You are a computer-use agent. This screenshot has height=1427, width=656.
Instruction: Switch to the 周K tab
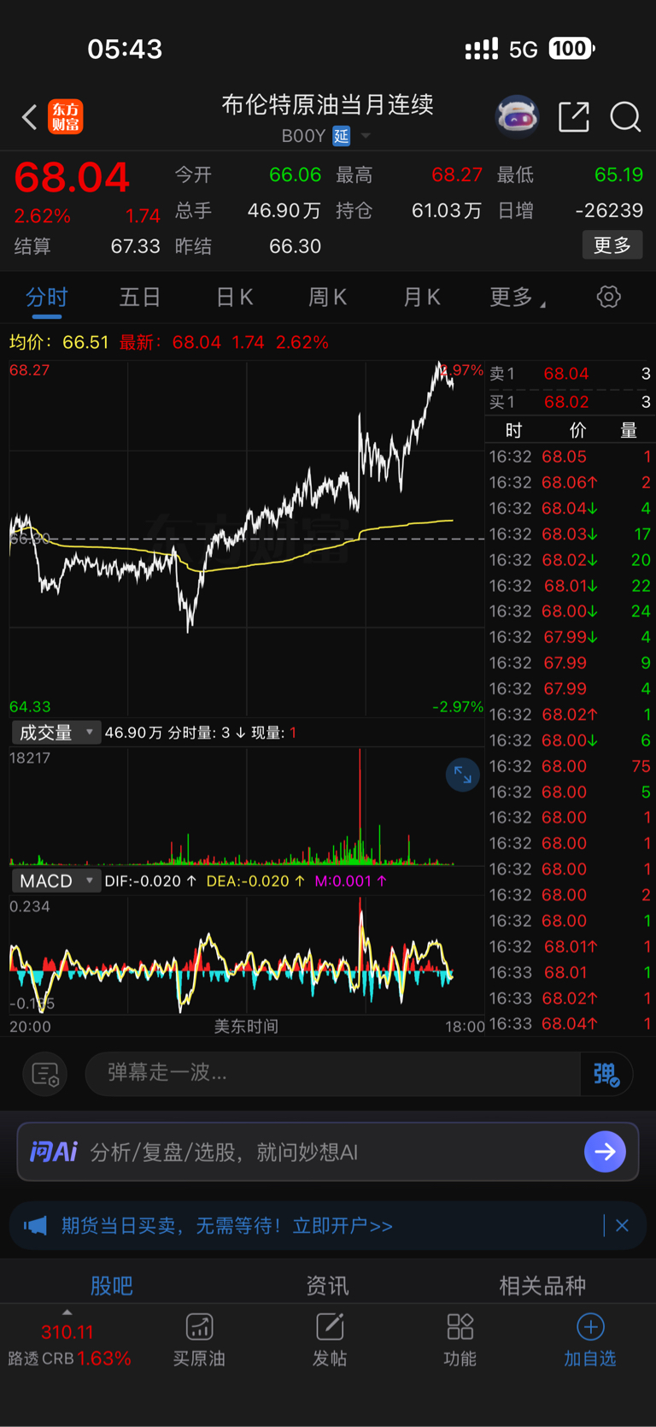(x=328, y=297)
